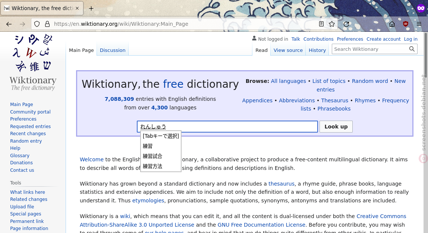Click the Welcome link in intro text

[91, 159]
